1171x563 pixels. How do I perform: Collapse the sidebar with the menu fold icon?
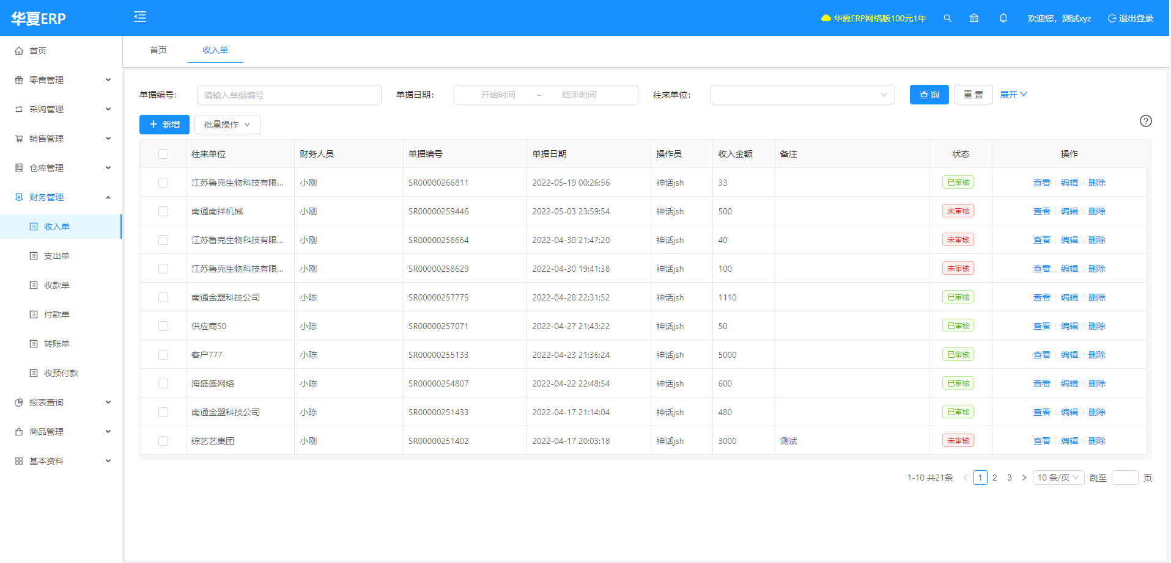click(x=140, y=16)
